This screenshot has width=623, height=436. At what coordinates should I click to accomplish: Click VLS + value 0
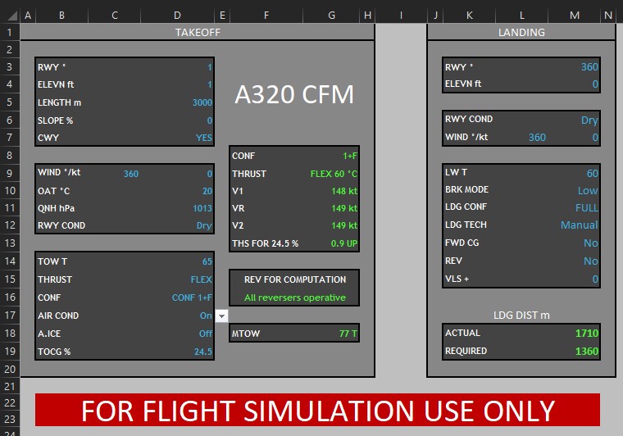tap(595, 279)
